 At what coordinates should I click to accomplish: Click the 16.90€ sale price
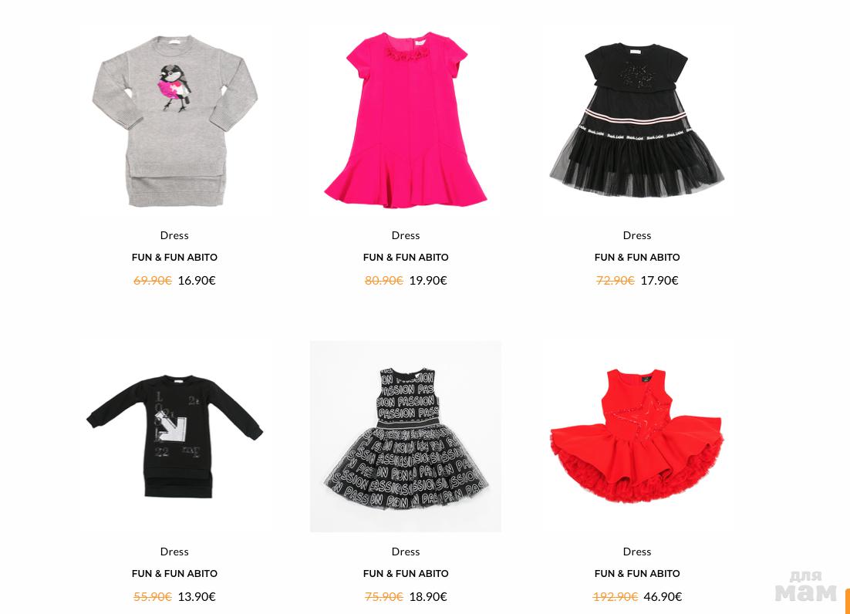[x=197, y=281]
